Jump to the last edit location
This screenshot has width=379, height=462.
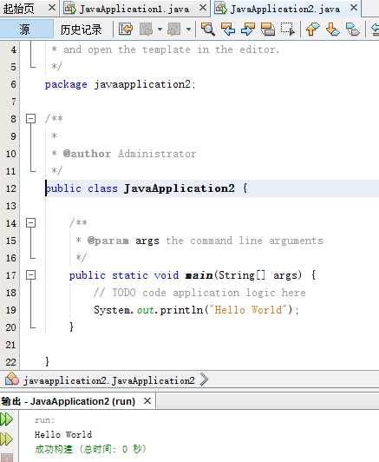click(x=126, y=29)
